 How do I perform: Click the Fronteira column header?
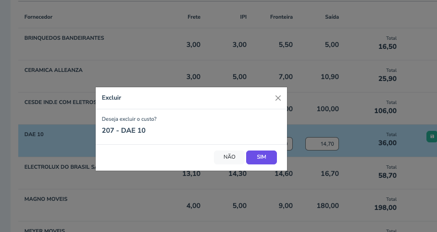pos(281,17)
